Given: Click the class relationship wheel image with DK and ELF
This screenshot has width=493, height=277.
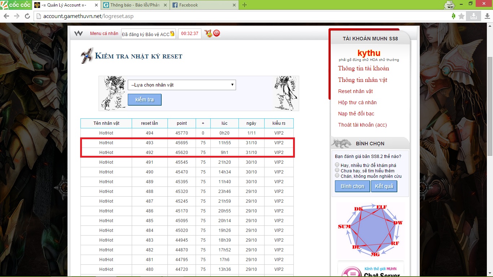Looking at the screenshot, I should coord(370,230).
